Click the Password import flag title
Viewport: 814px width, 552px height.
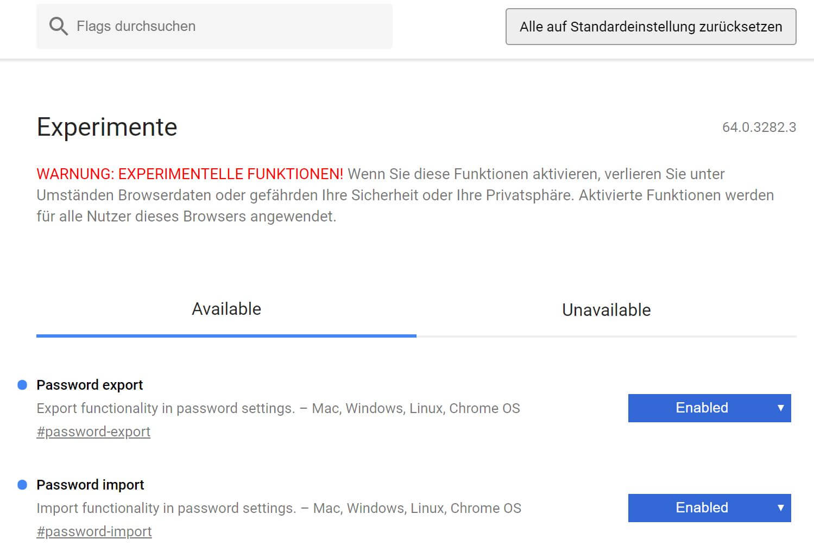click(90, 485)
